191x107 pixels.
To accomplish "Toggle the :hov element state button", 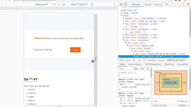I will 136,69.
